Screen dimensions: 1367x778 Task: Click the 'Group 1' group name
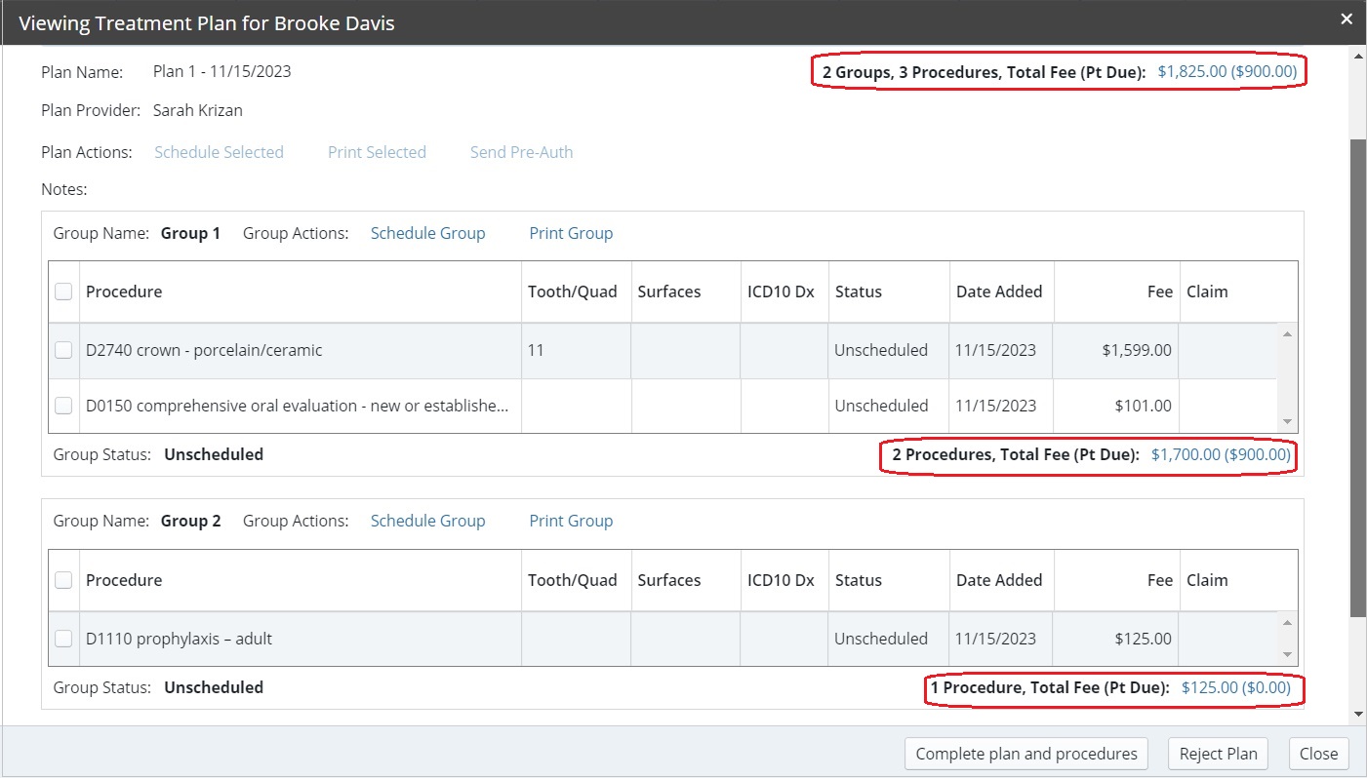click(x=190, y=233)
